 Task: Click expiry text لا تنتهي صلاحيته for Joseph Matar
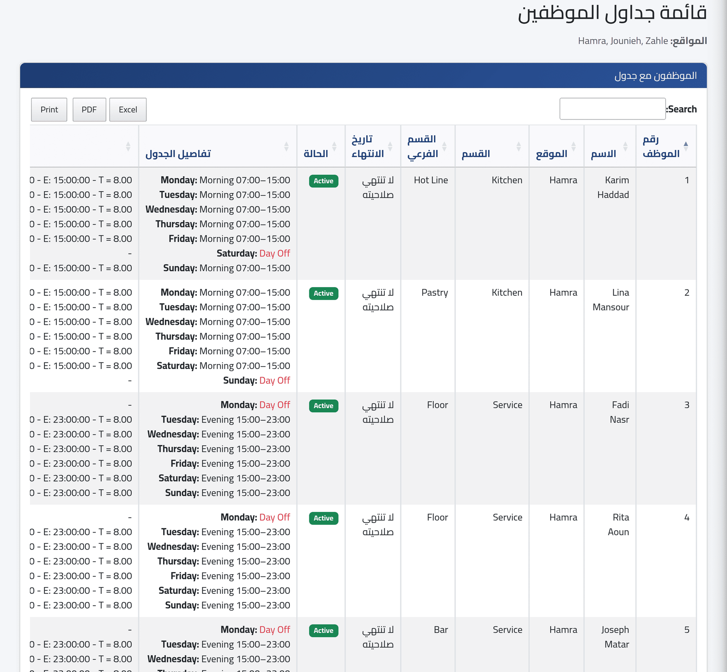378,637
